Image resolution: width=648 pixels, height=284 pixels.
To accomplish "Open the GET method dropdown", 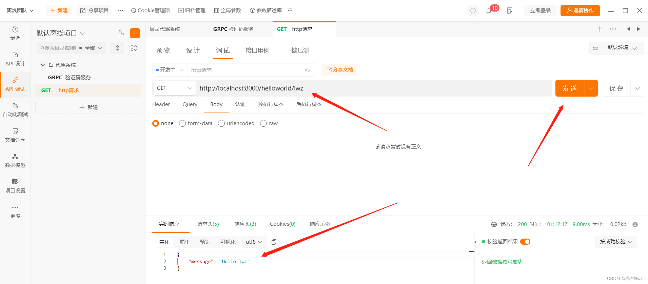I will point(174,88).
